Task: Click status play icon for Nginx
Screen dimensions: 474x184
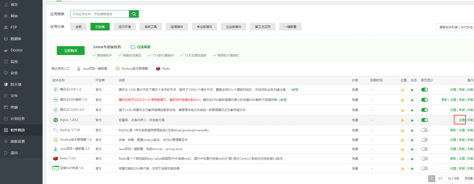Action: [412, 120]
